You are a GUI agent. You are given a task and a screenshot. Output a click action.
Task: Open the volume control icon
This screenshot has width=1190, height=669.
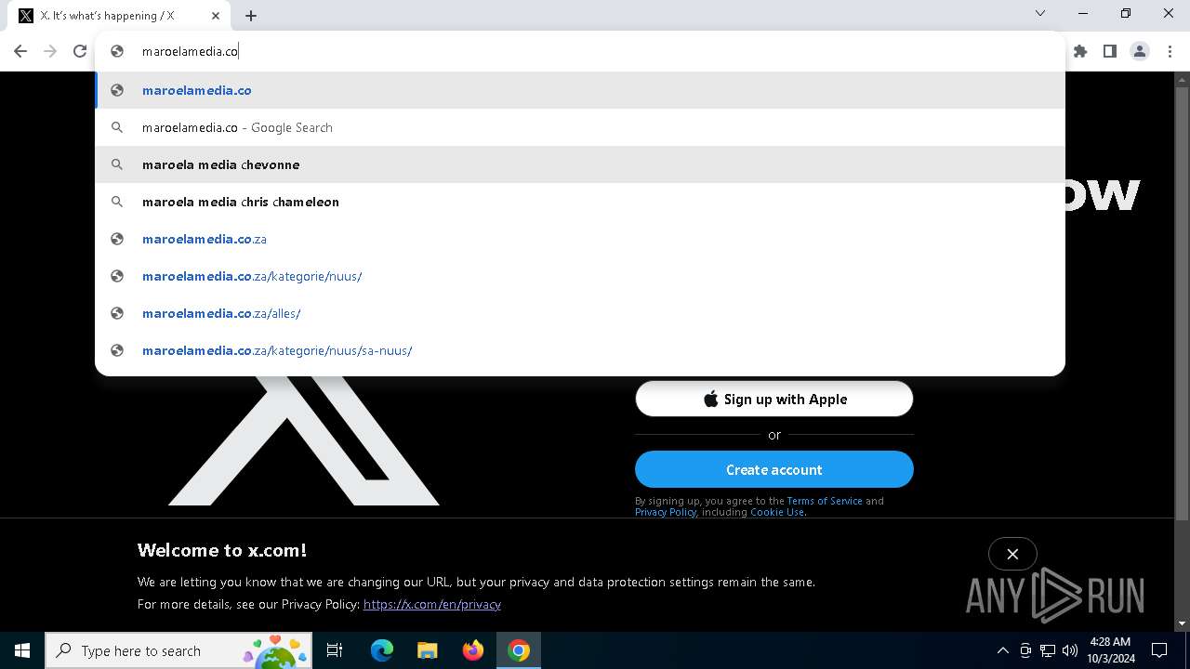[1070, 650]
